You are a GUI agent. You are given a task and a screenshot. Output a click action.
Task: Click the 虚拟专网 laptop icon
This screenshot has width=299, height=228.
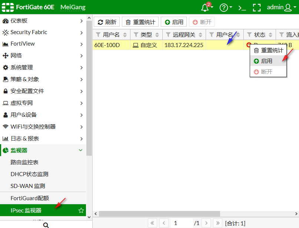pos(6,103)
